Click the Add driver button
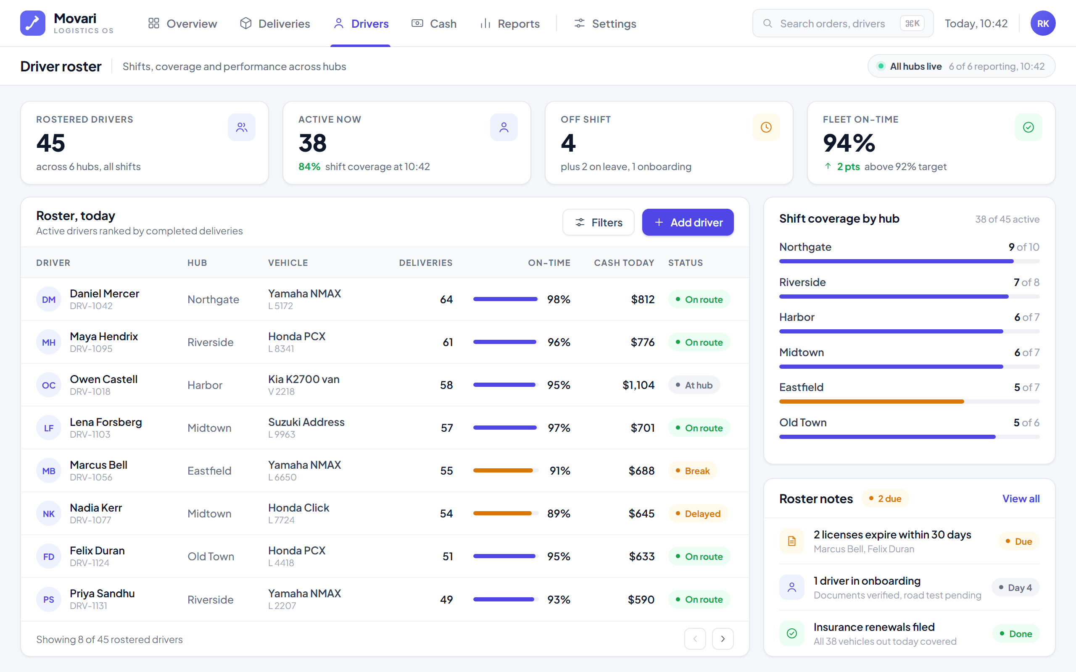This screenshot has height=672, width=1076. coord(688,222)
